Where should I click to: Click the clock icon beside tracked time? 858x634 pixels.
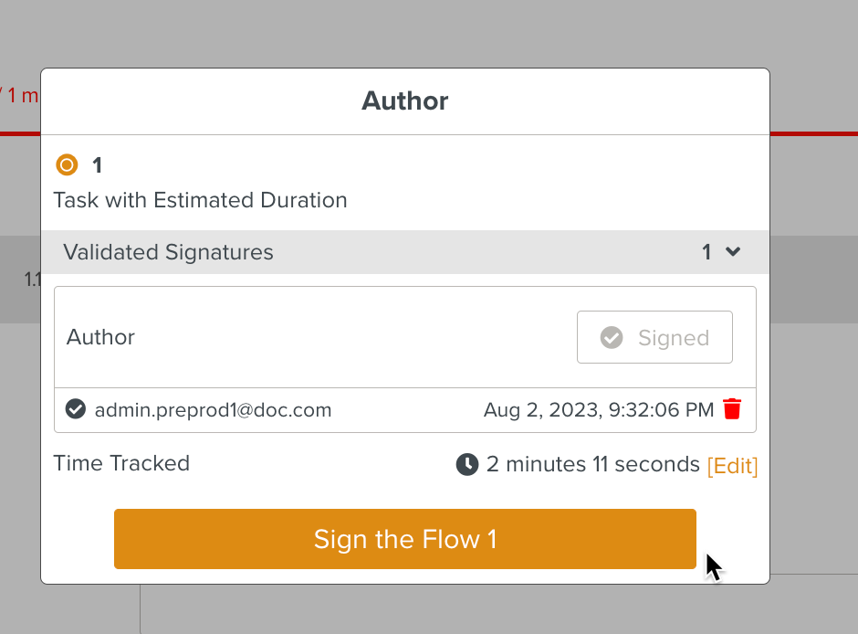[x=467, y=464]
